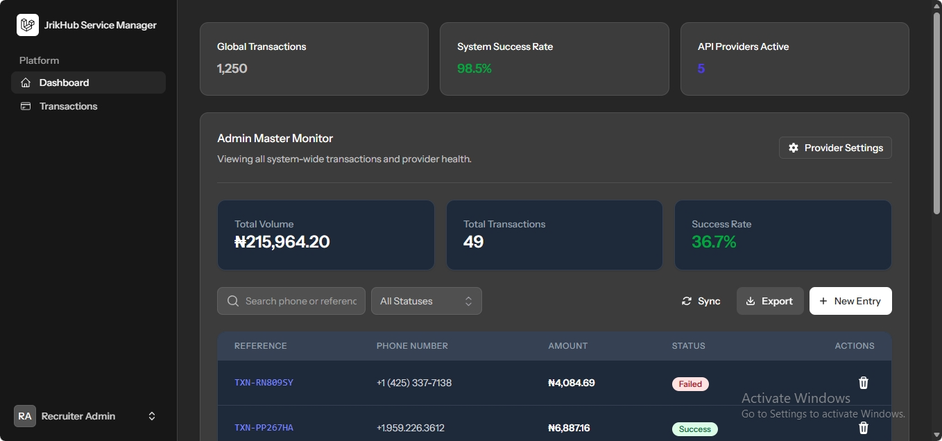Click the 36.7% success rate value

714,242
